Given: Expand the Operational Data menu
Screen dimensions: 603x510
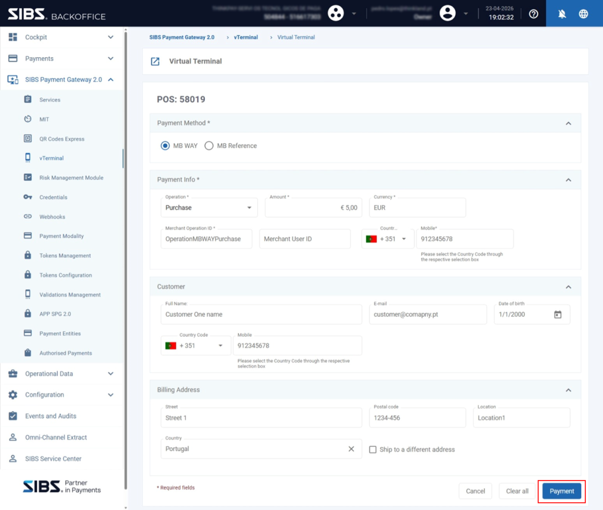Looking at the screenshot, I should 61,373.
